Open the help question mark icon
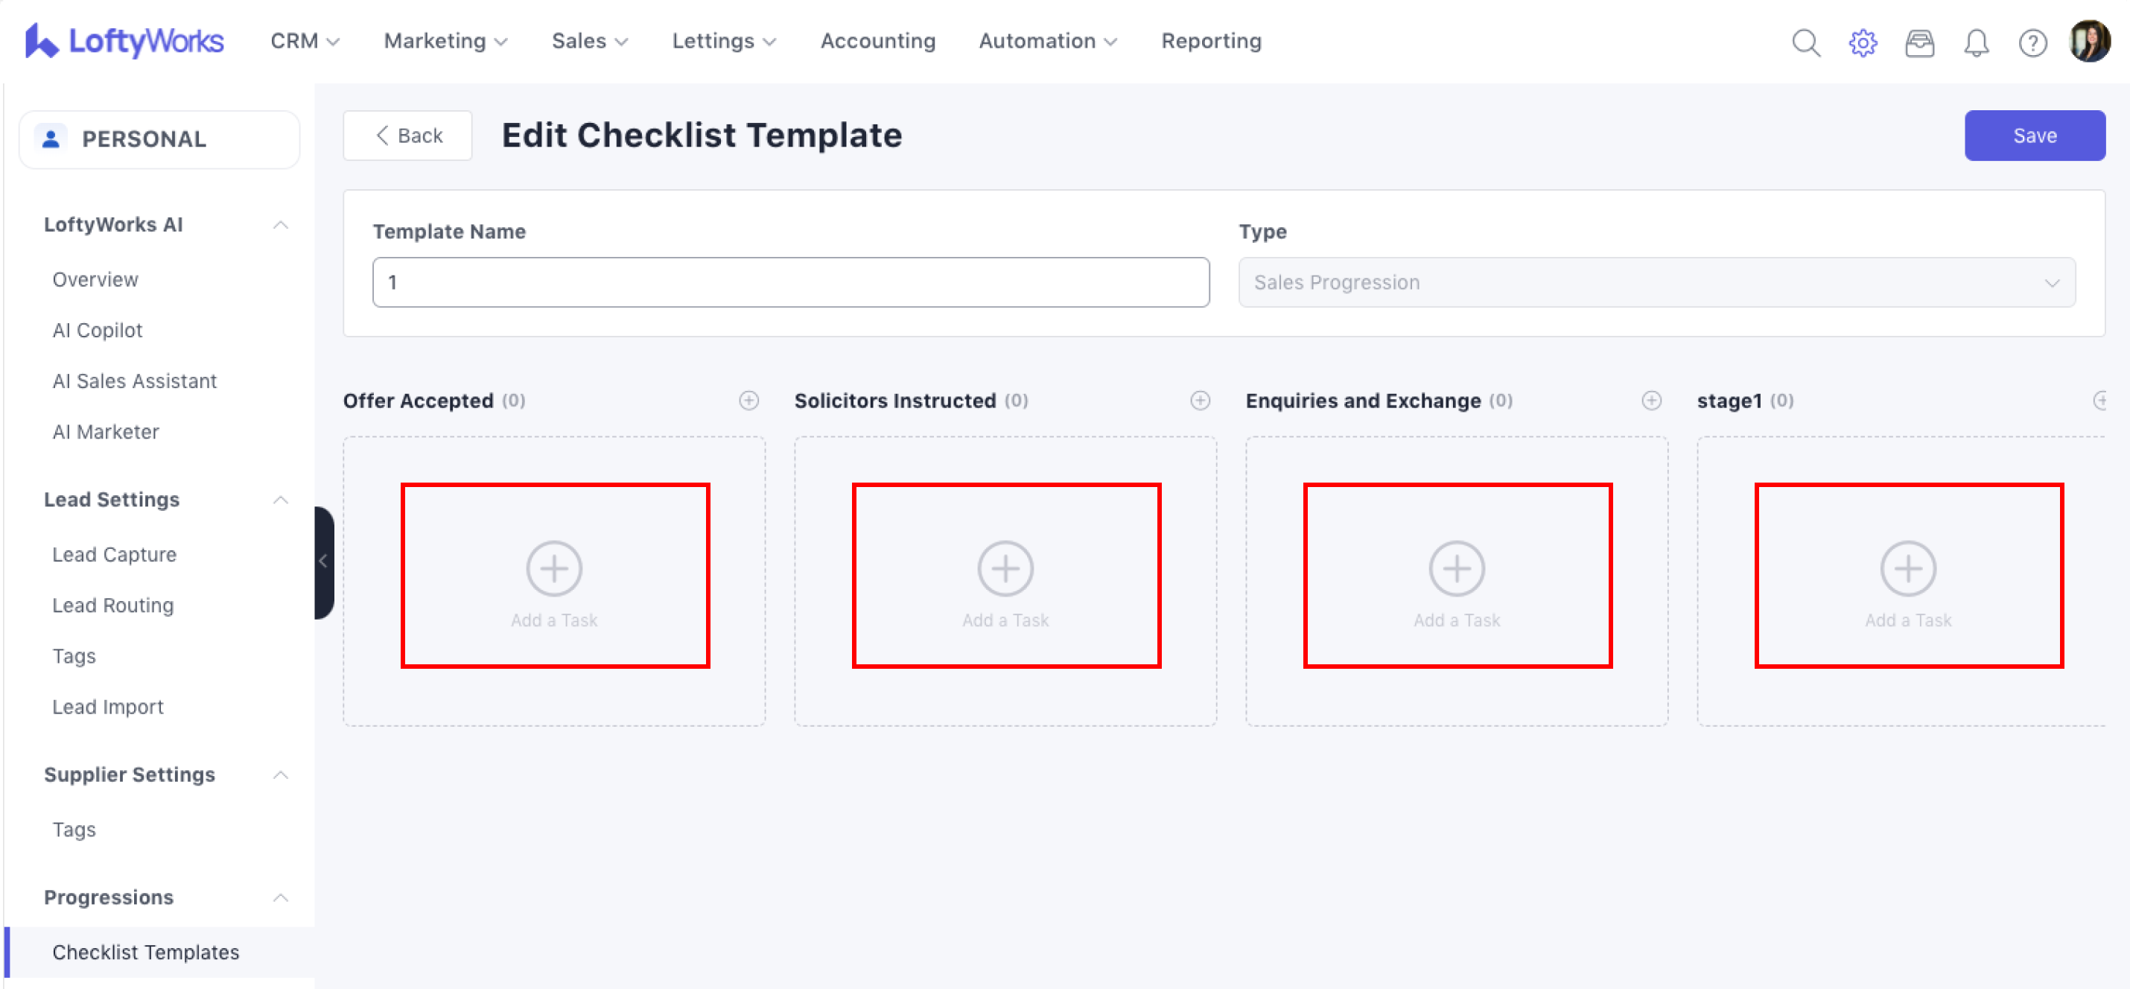The width and height of the screenshot is (2130, 989). (x=2032, y=42)
